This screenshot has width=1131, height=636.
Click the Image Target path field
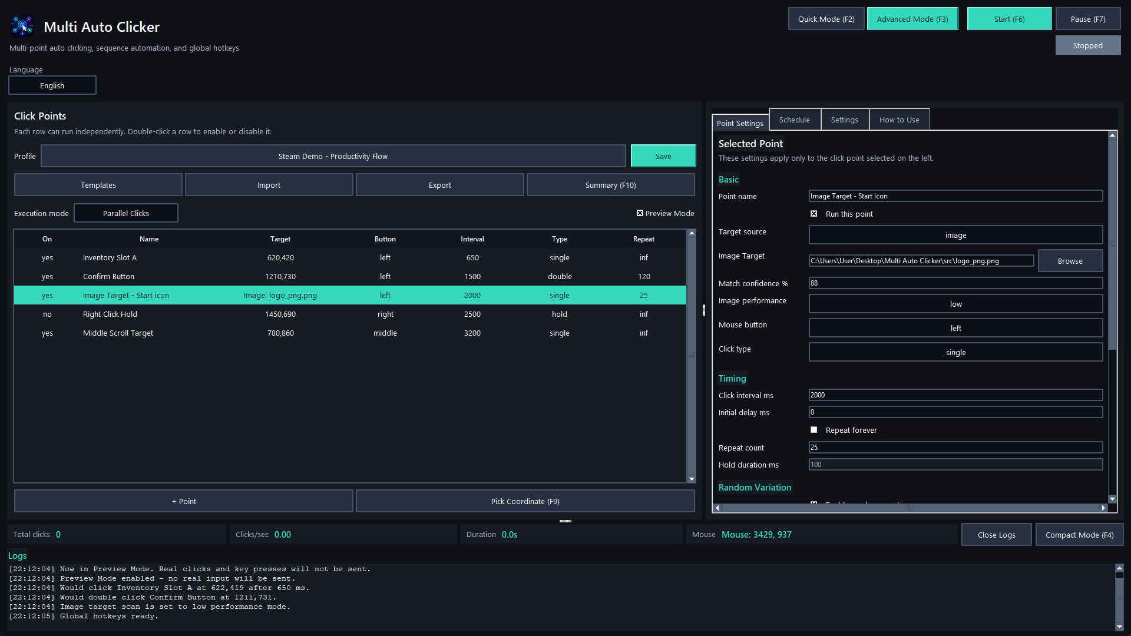tap(921, 261)
